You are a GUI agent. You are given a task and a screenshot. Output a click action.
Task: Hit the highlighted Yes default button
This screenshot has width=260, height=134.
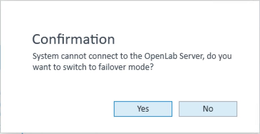click(143, 109)
